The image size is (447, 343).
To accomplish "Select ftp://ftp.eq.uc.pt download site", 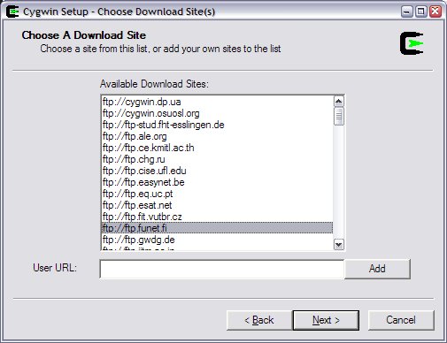I will tap(217, 194).
